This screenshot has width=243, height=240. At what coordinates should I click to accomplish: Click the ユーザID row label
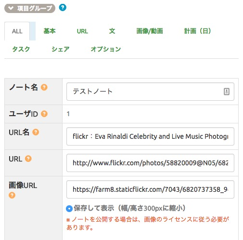click(x=24, y=114)
